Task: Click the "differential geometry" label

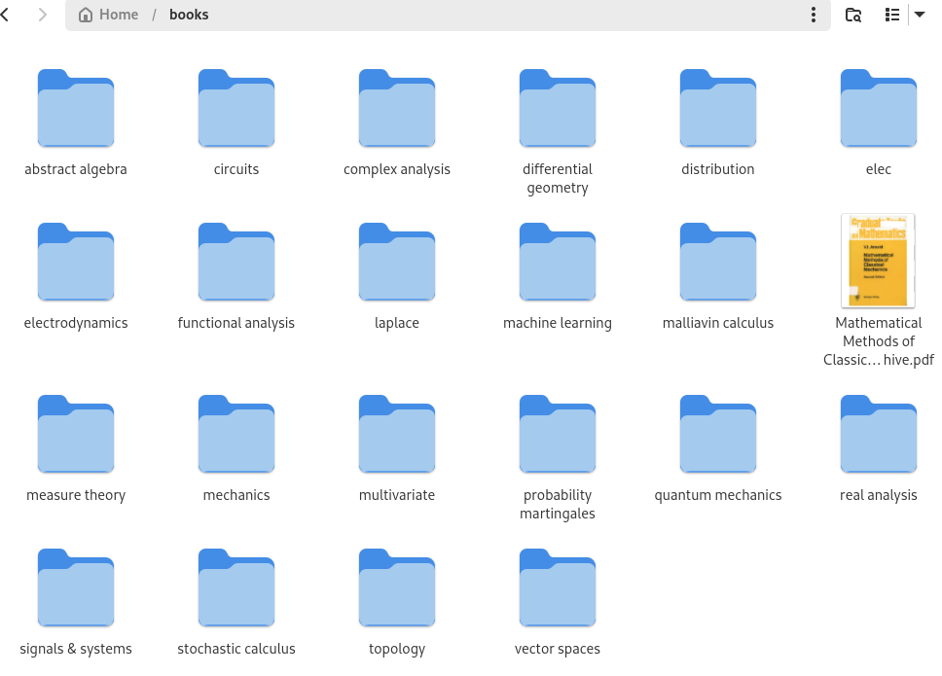Action: click(558, 178)
